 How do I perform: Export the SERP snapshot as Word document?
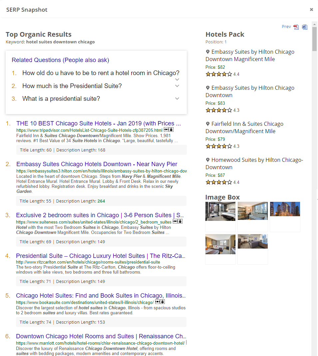[x=305, y=27]
